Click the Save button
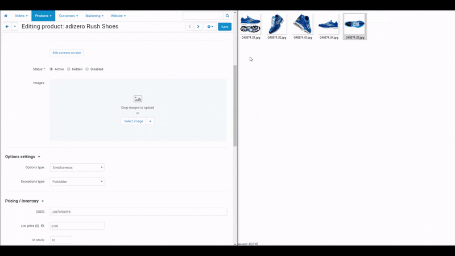 click(225, 27)
